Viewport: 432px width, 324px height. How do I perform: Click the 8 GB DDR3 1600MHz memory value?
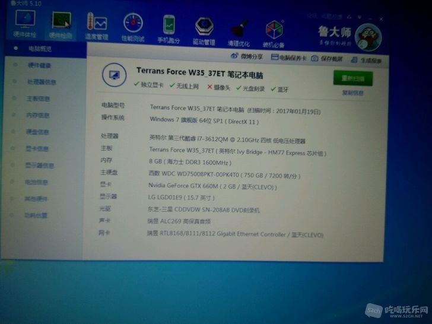pos(190,162)
